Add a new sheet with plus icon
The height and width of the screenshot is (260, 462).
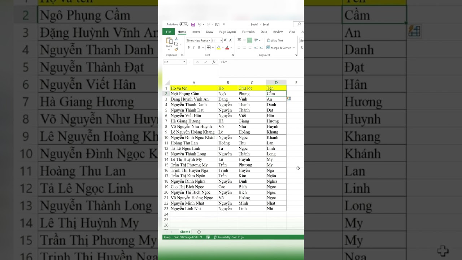point(199,232)
